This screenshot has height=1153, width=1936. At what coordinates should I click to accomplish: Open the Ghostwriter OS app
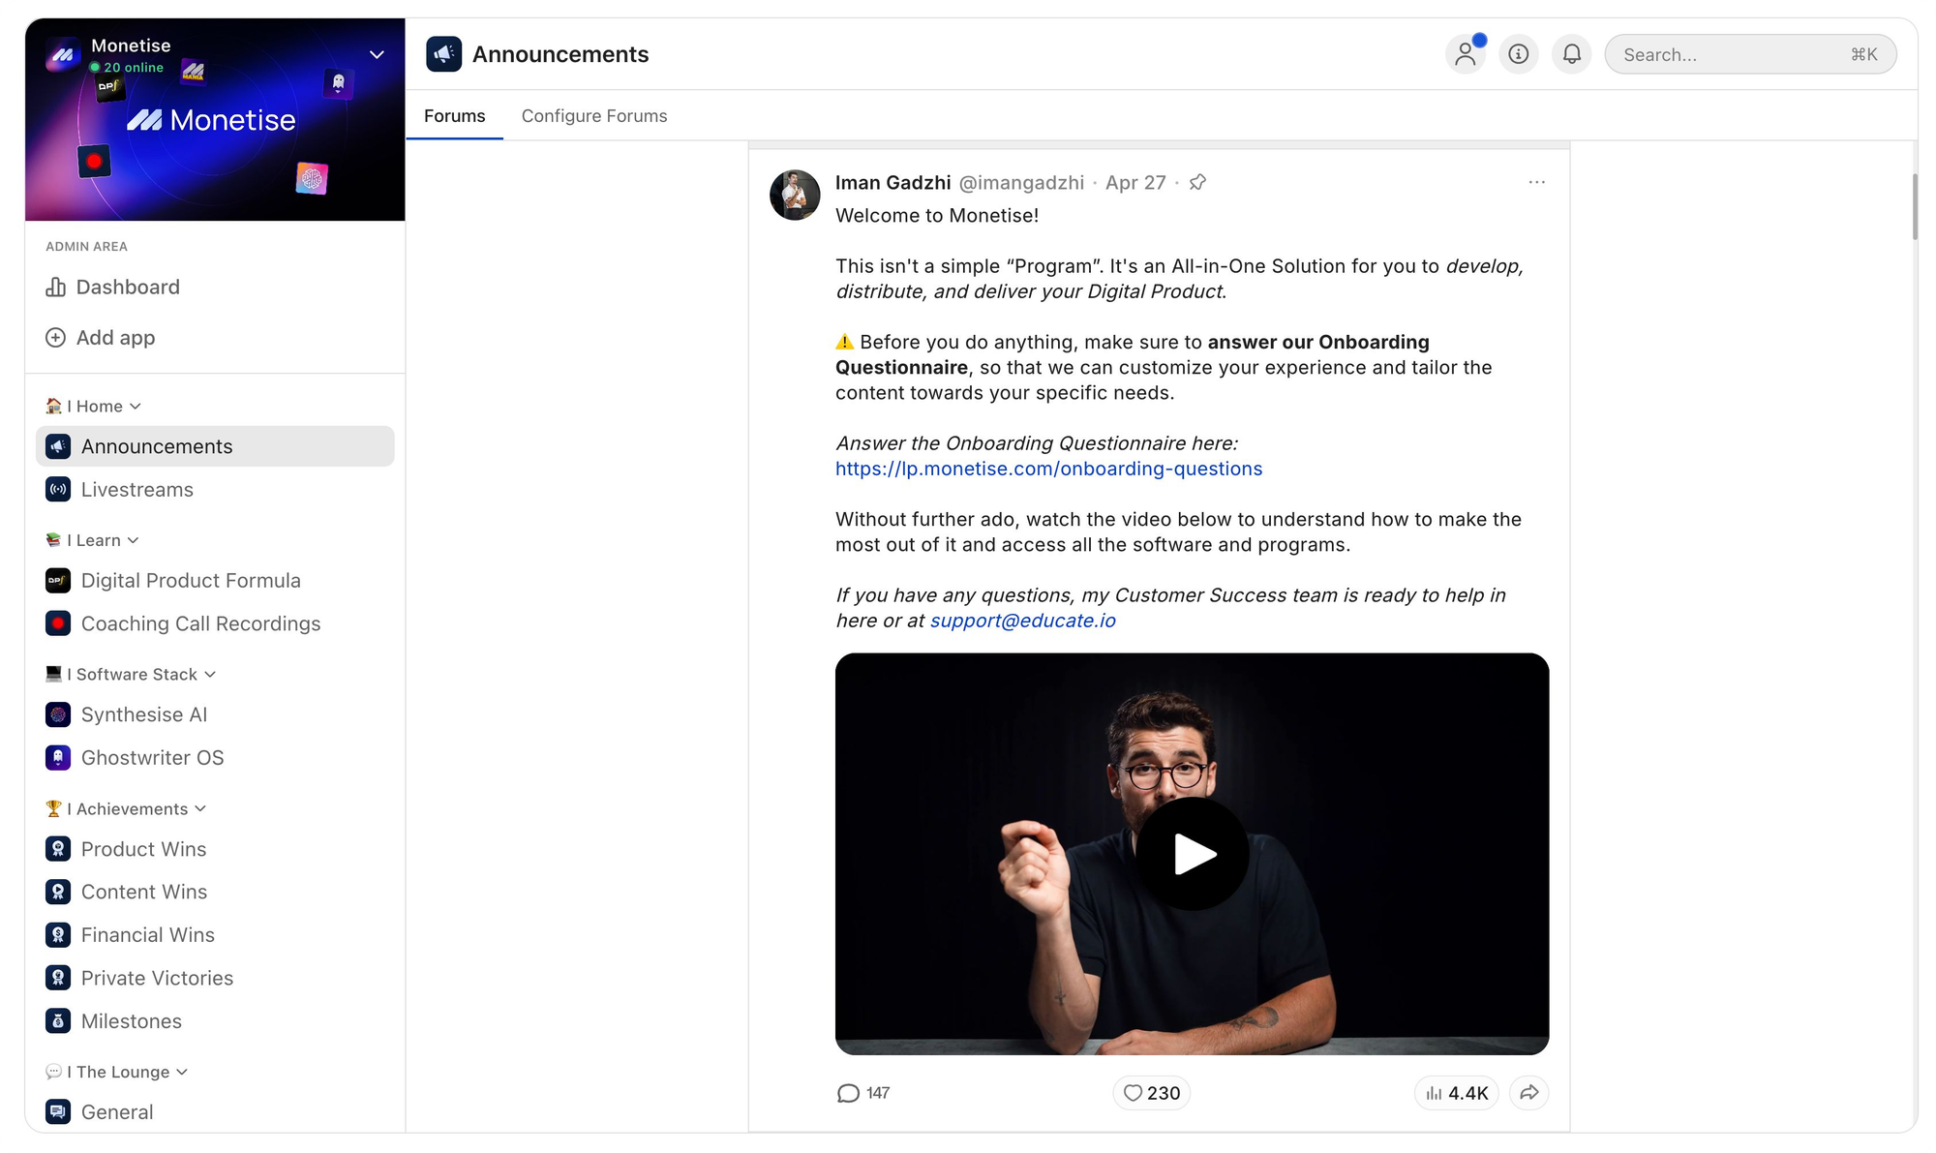[152, 758]
